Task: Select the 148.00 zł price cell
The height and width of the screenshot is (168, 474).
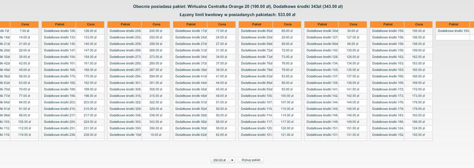Action: click(352, 115)
